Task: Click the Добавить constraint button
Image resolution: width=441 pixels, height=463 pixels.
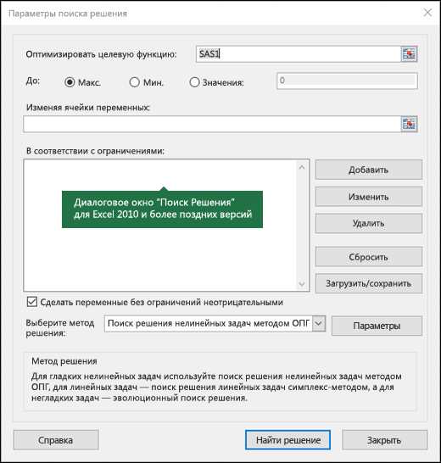Action: point(369,170)
